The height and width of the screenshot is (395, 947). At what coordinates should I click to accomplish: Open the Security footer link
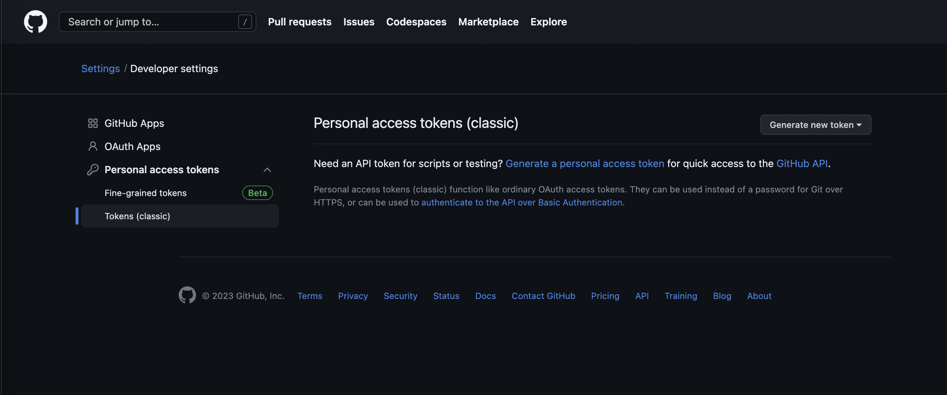(400, 296)
